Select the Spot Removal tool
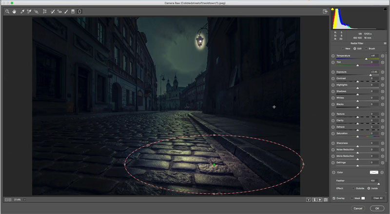 click(x=53, y=11)
